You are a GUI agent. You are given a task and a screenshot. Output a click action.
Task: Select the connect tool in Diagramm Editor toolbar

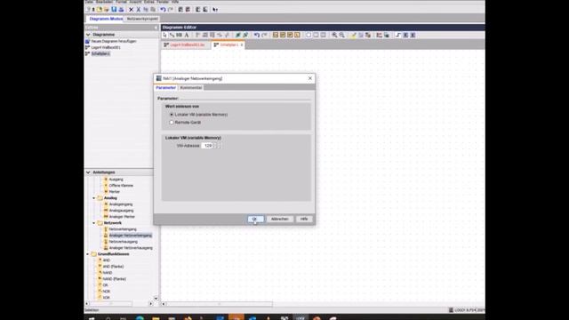tap(172, 36)
